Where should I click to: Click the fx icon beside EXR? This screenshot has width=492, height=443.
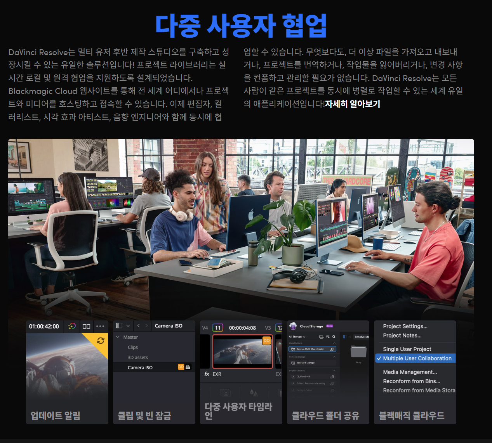(x=207, y=374)
